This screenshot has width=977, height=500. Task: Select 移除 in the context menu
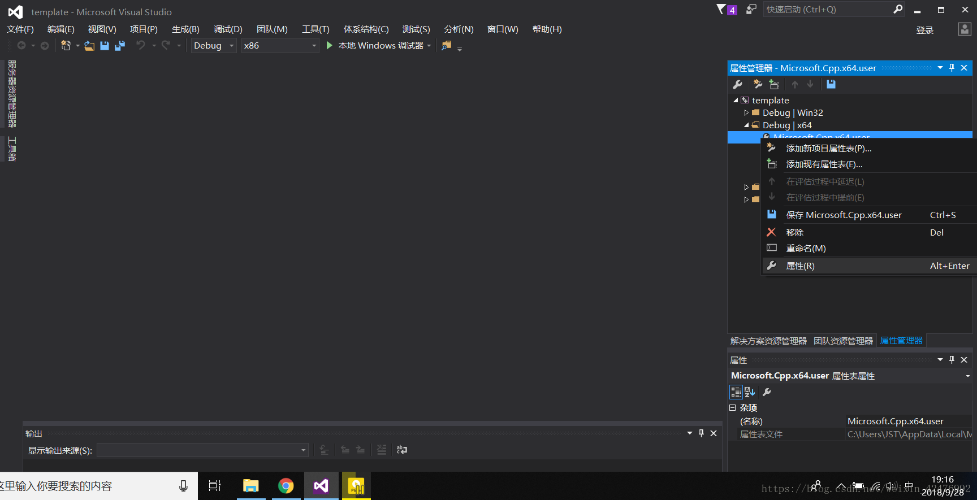pos(870,233)
